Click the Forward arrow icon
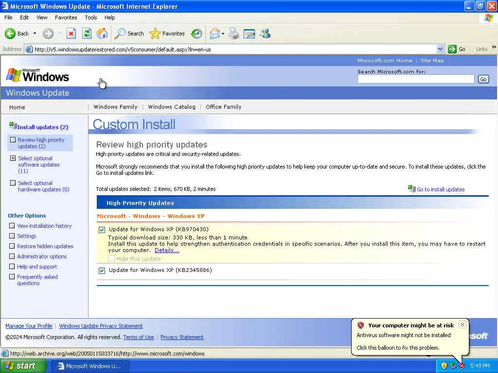The image size is (498, 373). click(48, 34)
